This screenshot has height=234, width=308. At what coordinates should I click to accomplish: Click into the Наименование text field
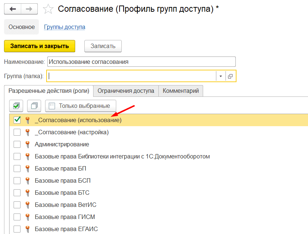(142, 62)
